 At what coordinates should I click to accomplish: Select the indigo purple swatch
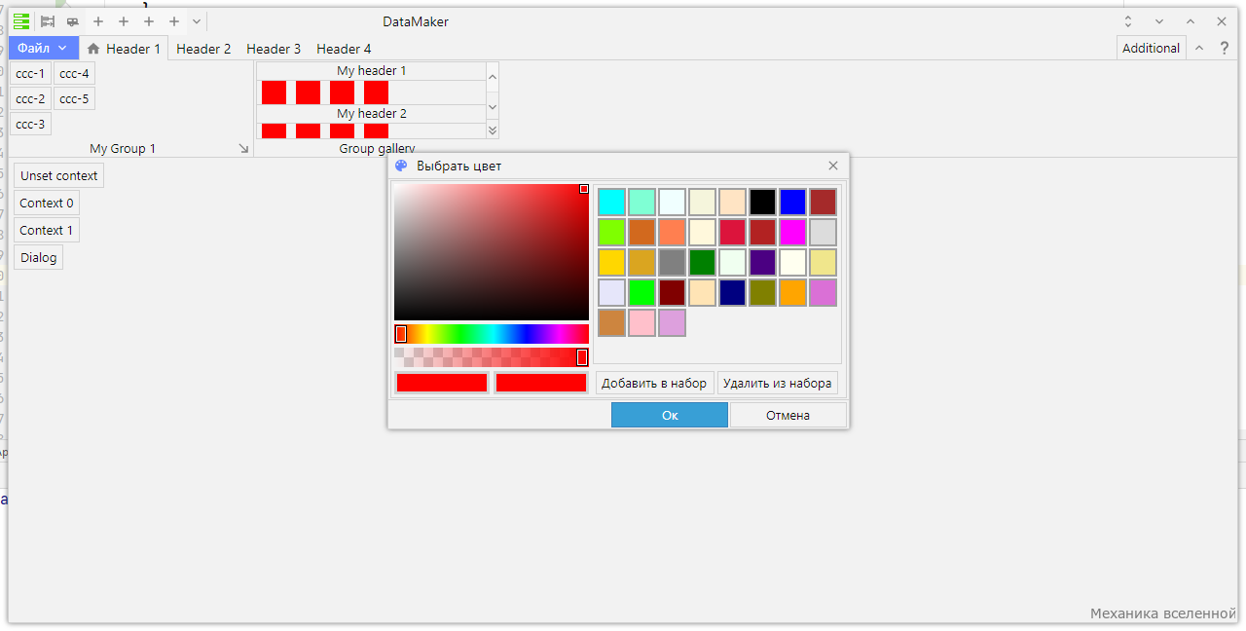(x=762, y=262)
